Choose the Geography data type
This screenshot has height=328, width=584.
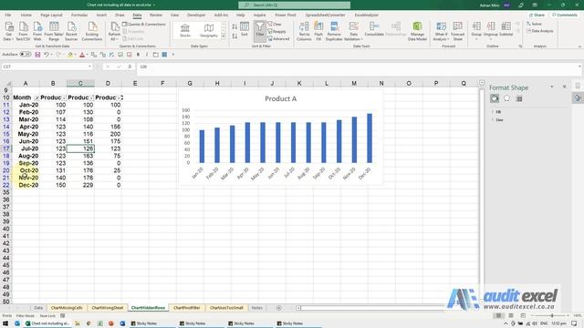[209, 30]
